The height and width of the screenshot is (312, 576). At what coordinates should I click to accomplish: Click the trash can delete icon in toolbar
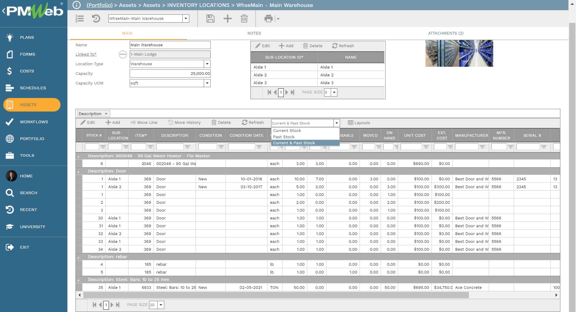(x=244, y=19)
